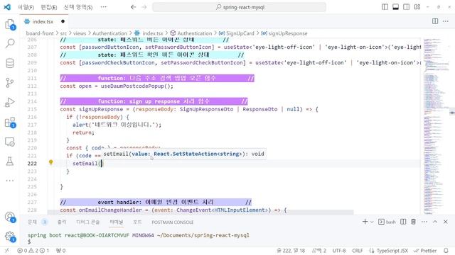Open the 파일(F) menu
Image resolution: width=455 pixels, height=255 pixels.
click(x=26, y=7)
